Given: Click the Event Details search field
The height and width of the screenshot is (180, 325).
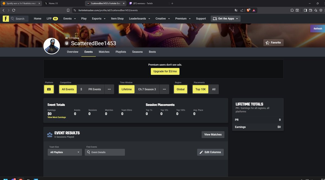Looking at the screenshot, I should 105,152.
